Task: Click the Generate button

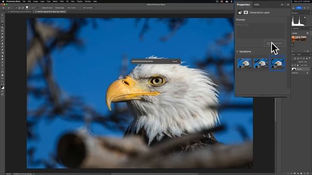Action: coord(274,43)
